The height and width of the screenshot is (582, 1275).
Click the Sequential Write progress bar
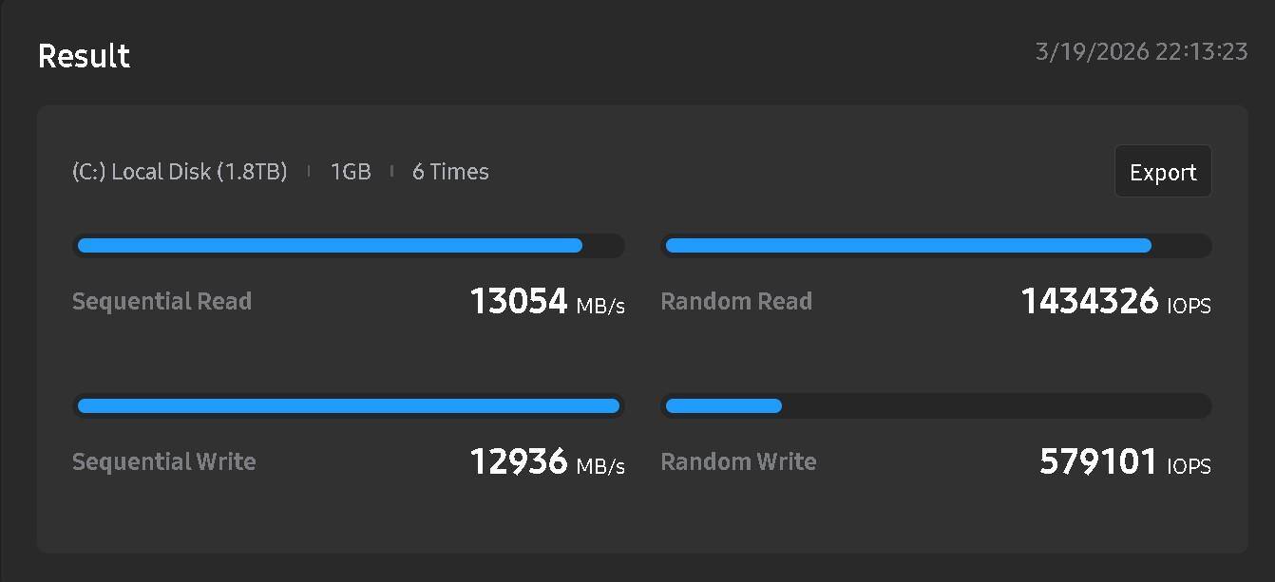click(x=348, y=406)
